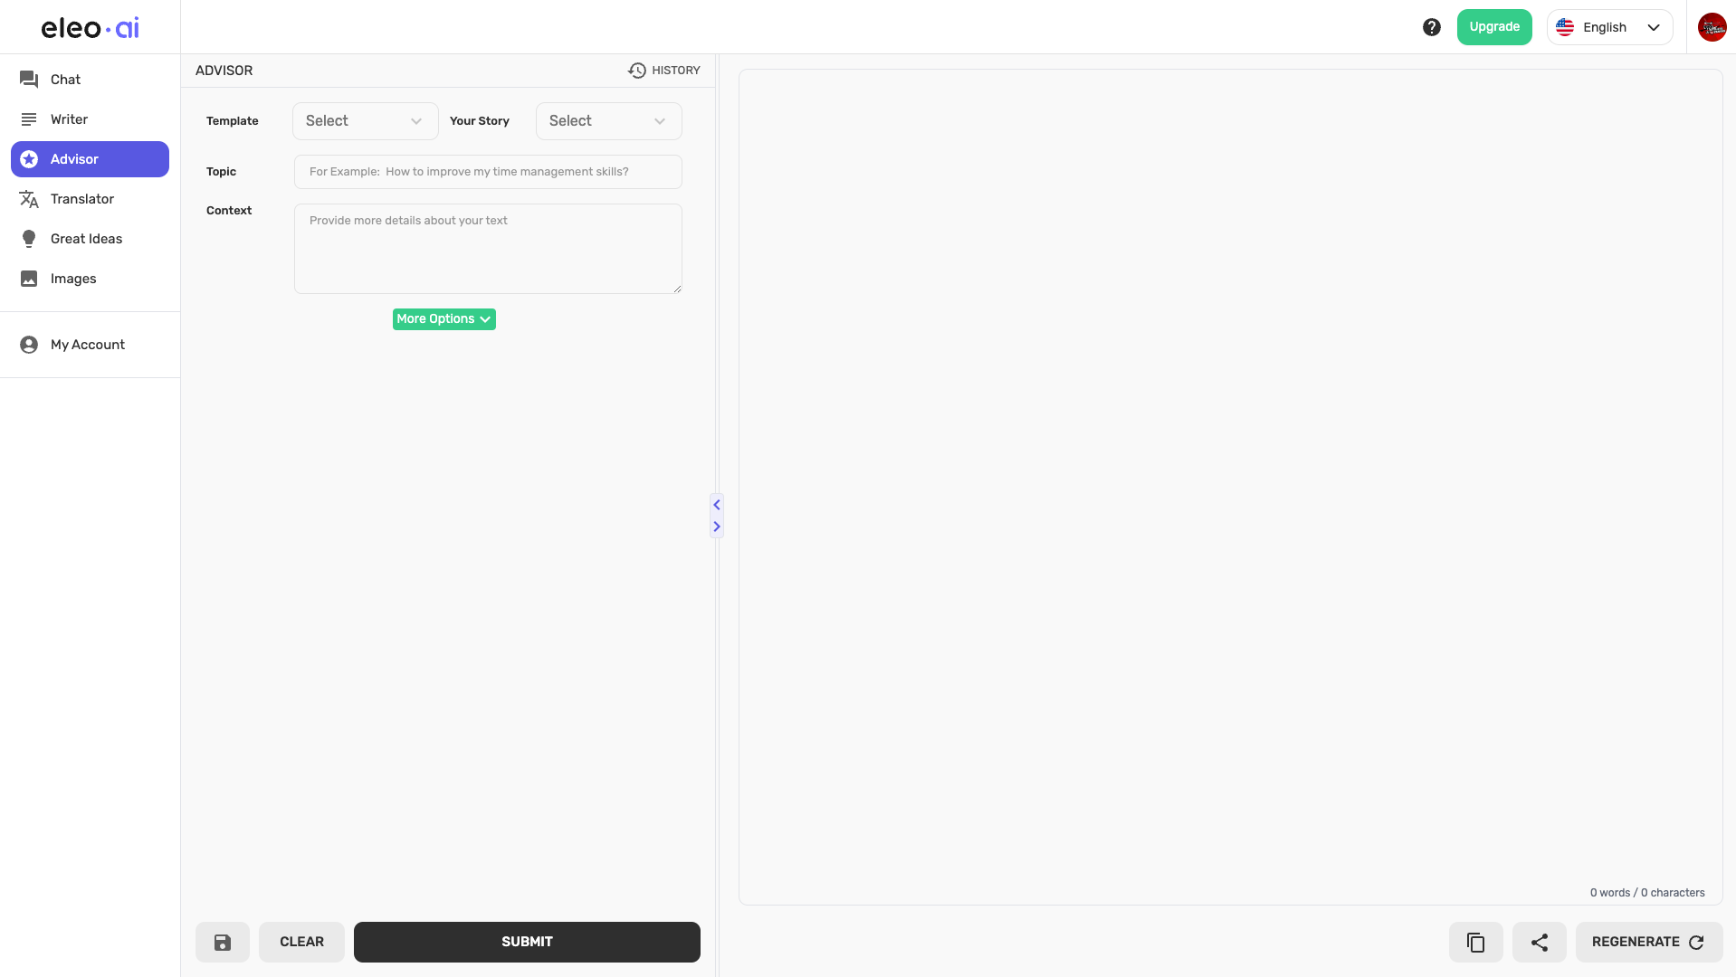Open the Template select dropdown
This screenshot has height=977, width=1736.
364,120
